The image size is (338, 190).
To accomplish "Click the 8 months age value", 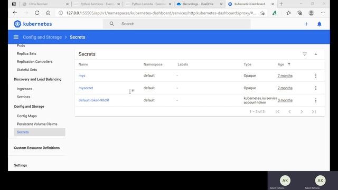I will pyautogui.click(x=285, y=100).
